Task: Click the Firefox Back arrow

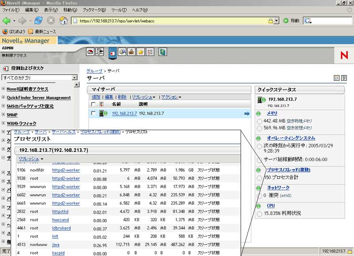Action: [6, 21]
